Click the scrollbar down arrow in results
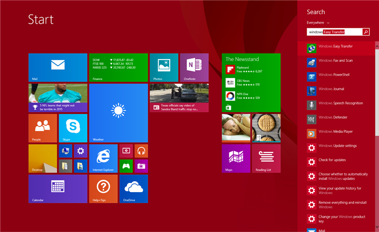 (377, 227)
